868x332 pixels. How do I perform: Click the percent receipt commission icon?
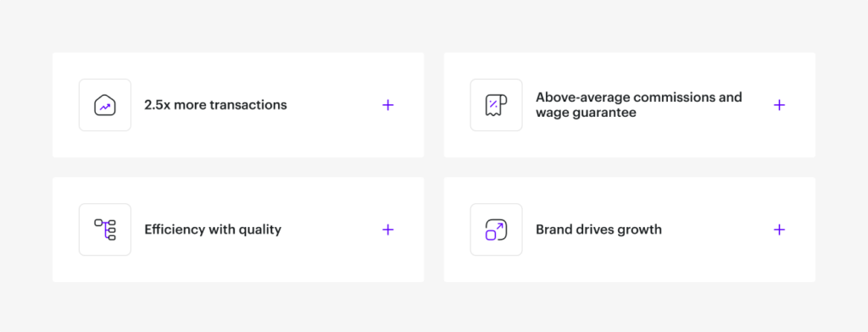(x=496, y=105)
